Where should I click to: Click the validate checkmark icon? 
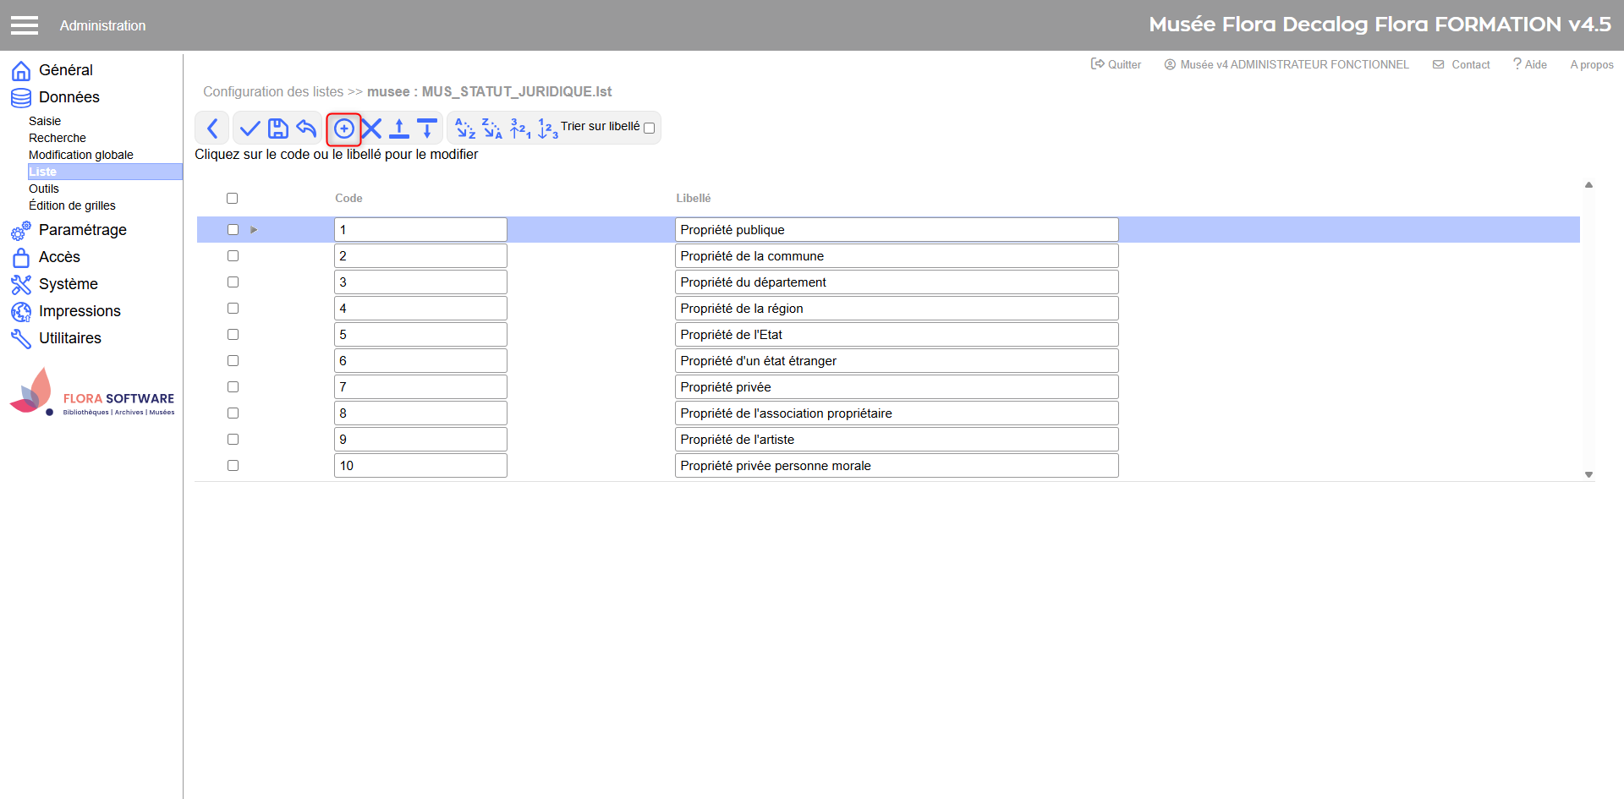250,129
